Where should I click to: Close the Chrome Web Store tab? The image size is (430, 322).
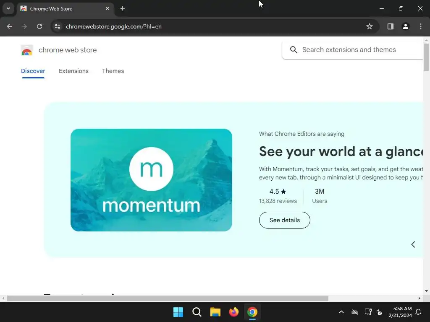(x=107, y=8)
